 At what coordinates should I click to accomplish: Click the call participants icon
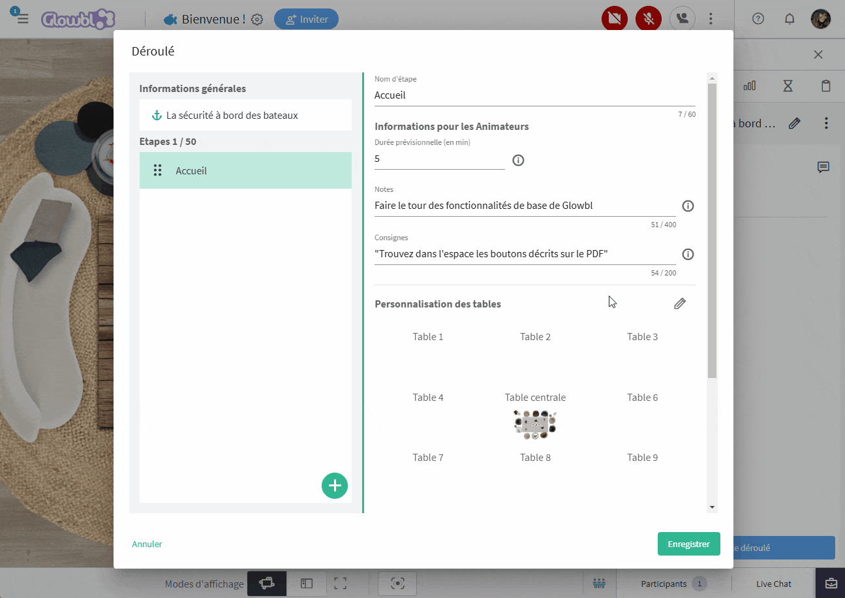pos(683,19)
